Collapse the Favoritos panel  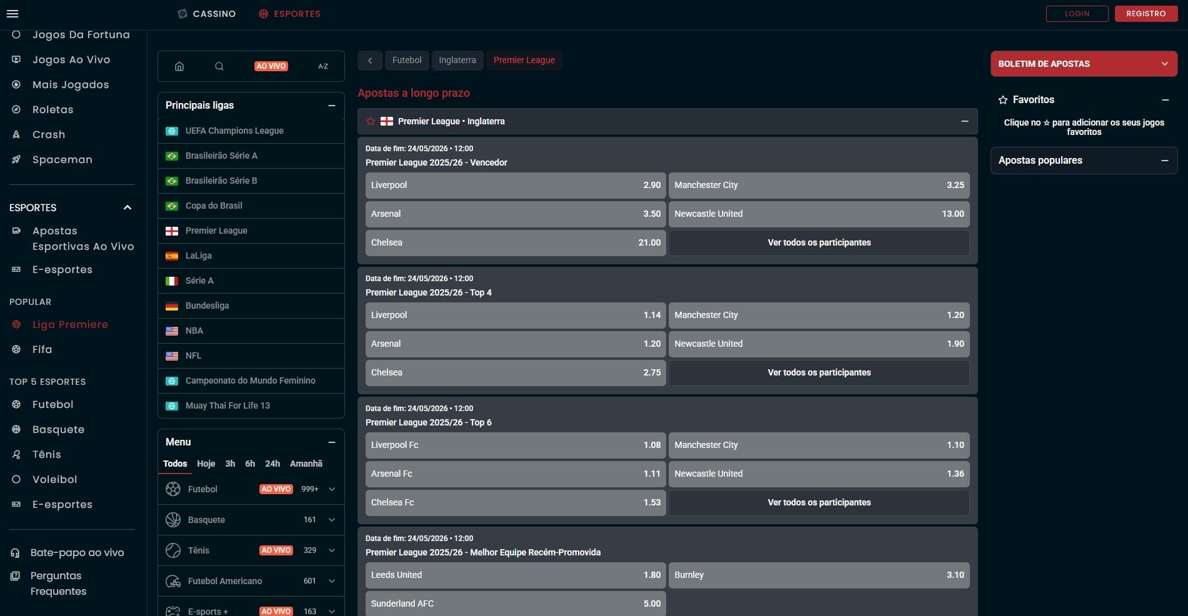click(x=1166, y=100)
